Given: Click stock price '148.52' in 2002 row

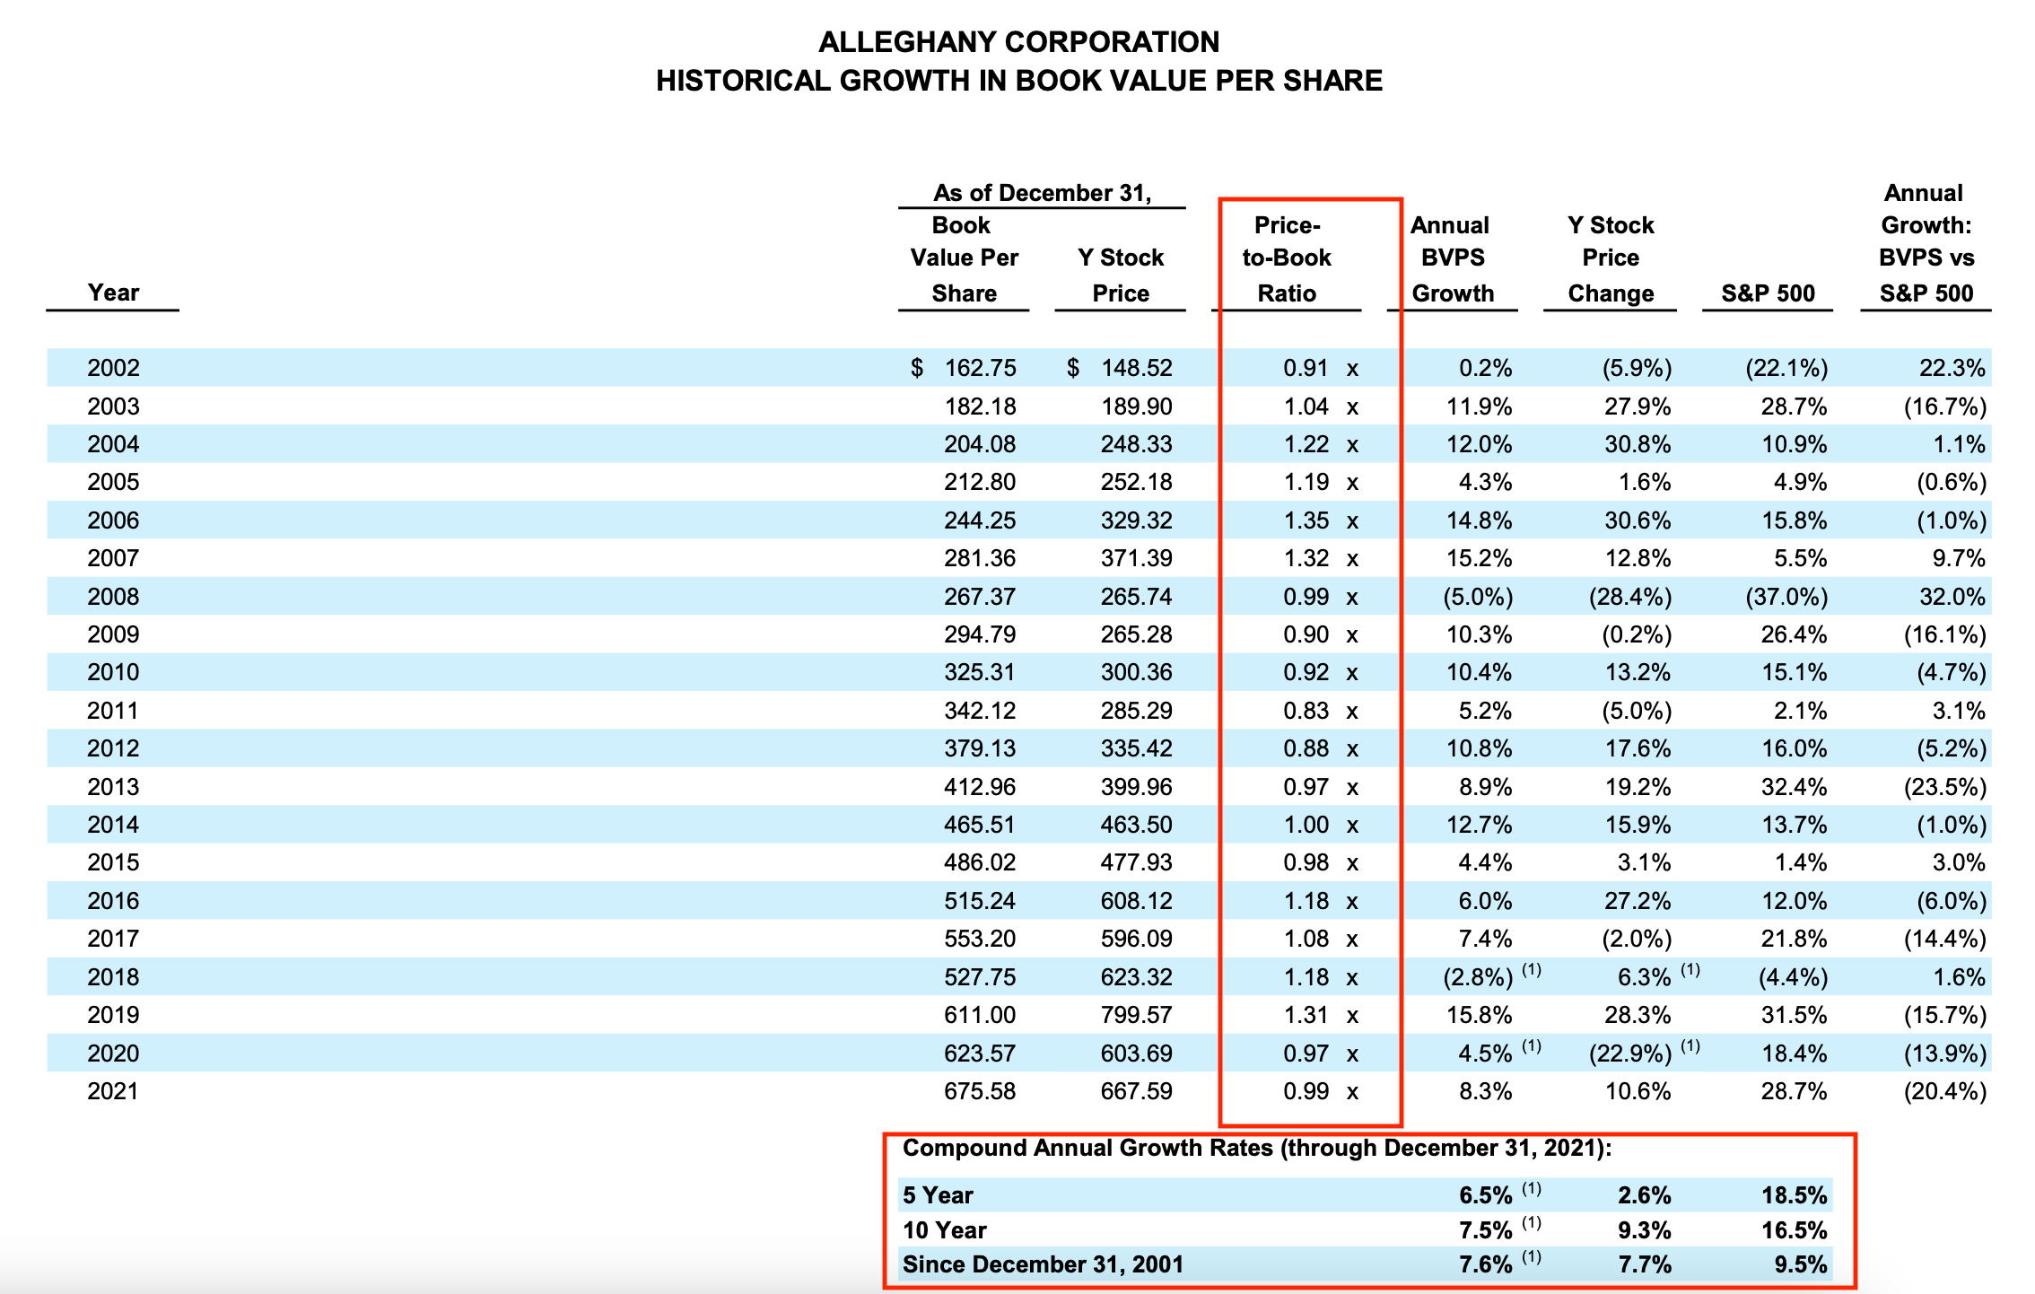Looking at the screenshot, I should [1137, 368].
